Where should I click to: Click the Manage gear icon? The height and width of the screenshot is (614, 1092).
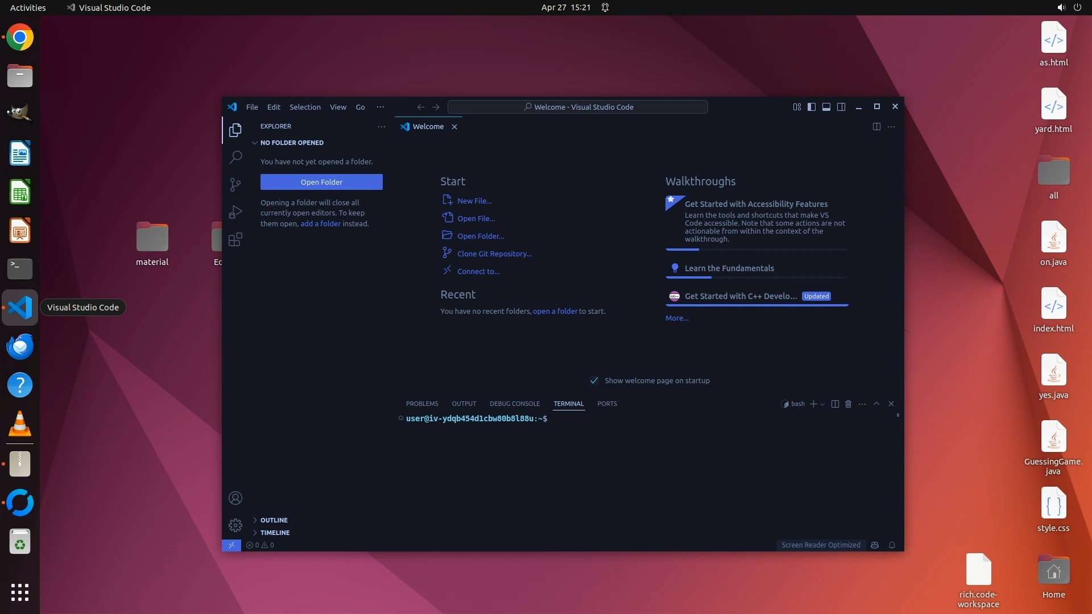235,525
